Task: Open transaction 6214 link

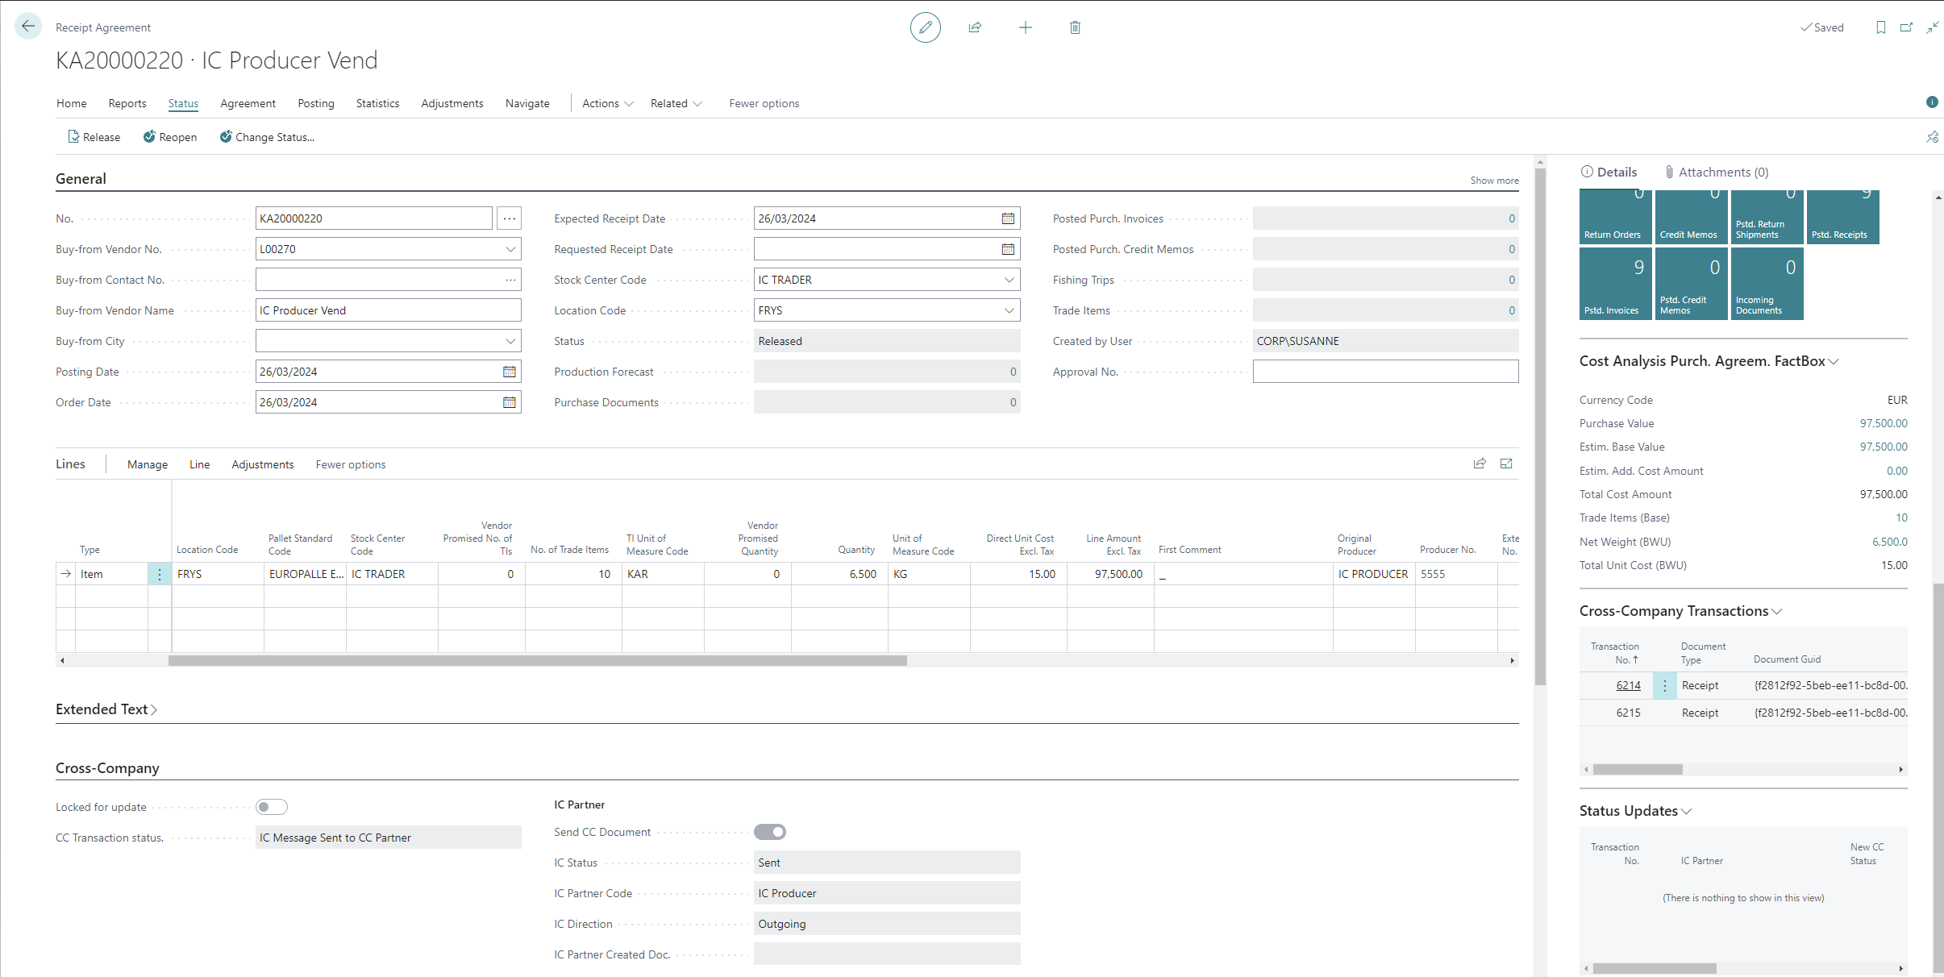Action: (x=1628, y=685)
